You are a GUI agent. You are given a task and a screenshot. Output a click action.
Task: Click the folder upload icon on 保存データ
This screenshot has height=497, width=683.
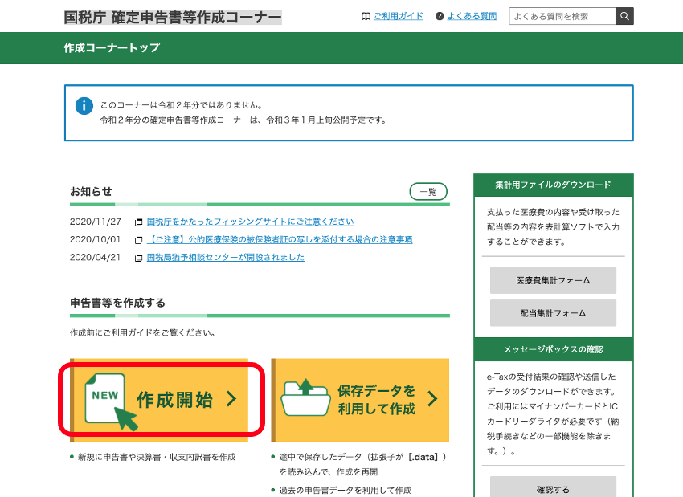306,397
